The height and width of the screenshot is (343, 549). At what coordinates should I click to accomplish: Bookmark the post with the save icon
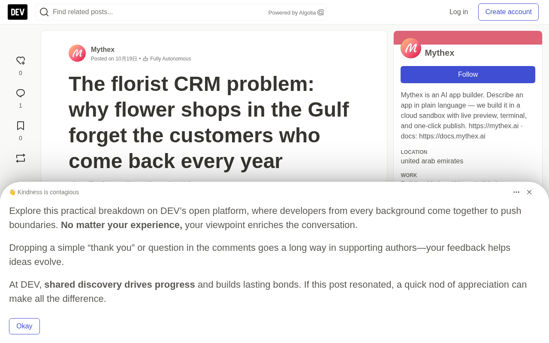(x=21, y=126)
